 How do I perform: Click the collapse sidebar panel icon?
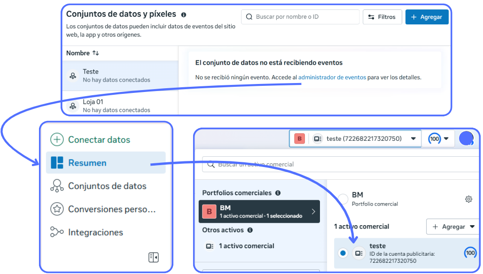click(x=153, y=257)
